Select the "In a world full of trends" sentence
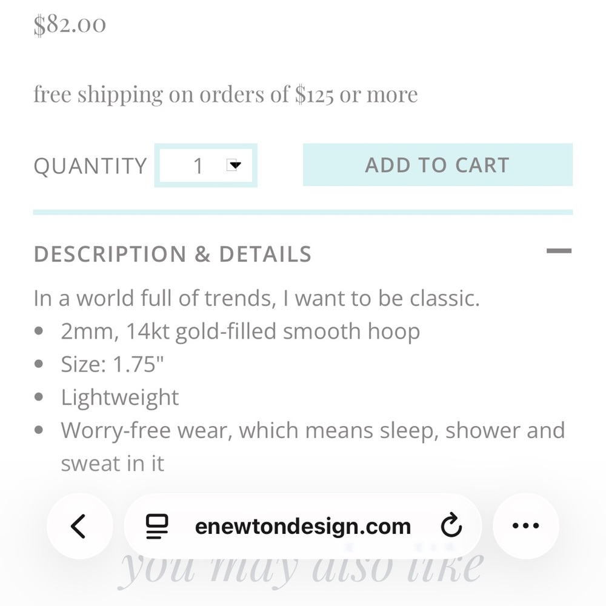 [256, 298]
